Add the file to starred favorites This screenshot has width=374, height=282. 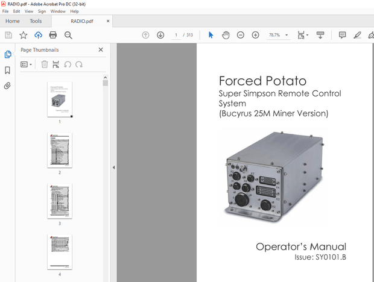click(24, 35)
